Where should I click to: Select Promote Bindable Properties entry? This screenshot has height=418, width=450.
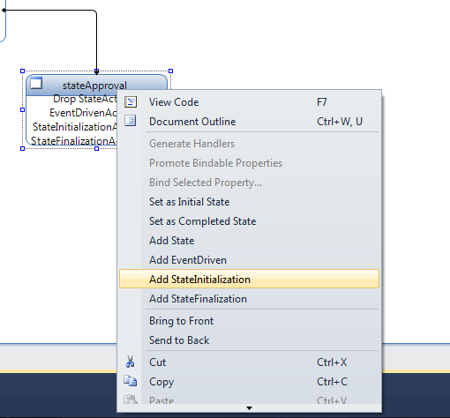tap(249, 163)
